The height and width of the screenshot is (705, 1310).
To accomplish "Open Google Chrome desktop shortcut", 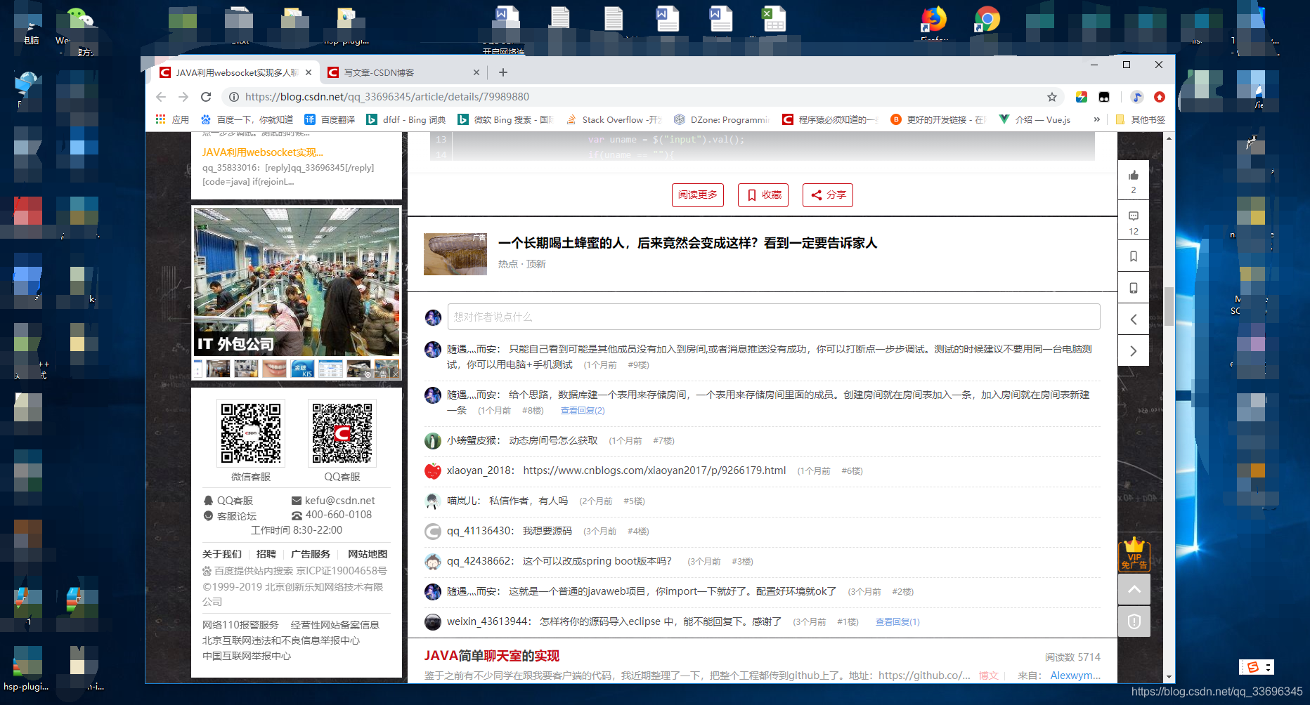I will click(x=987, y=20).
